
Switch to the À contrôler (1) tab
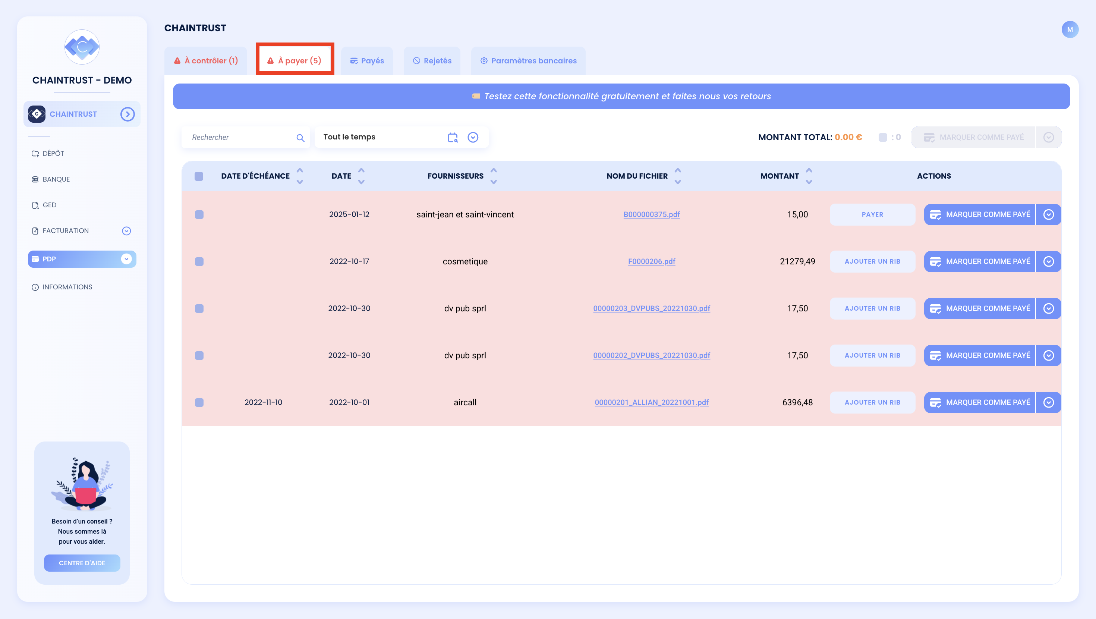(206, 60)
